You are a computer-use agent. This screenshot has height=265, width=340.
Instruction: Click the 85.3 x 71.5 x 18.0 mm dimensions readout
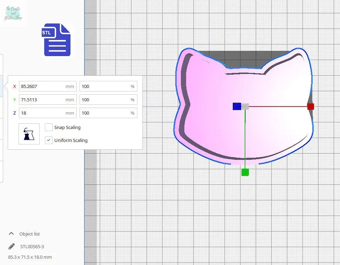(30, 257)
